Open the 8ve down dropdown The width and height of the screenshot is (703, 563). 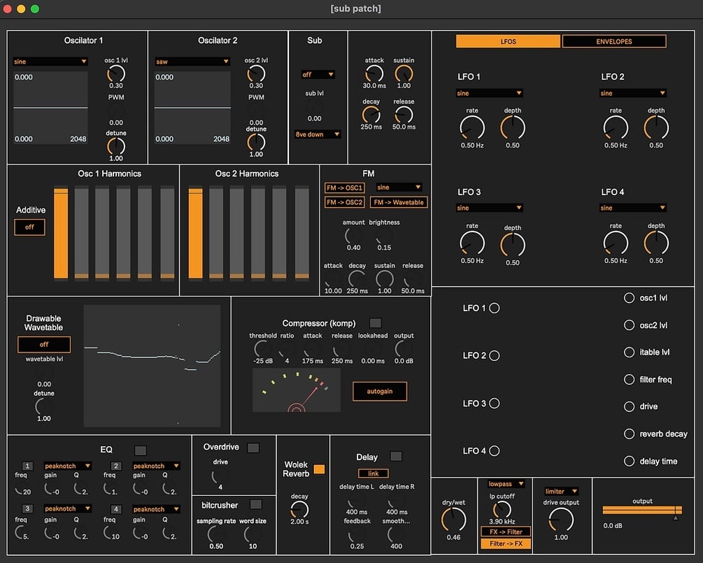point(318,134)
